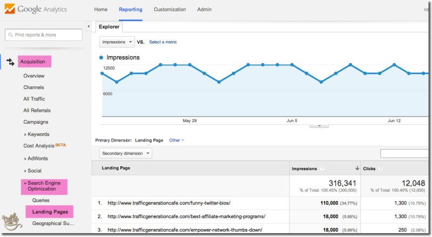
Task: Click the Select a metric link
Action: click(163, 42)
